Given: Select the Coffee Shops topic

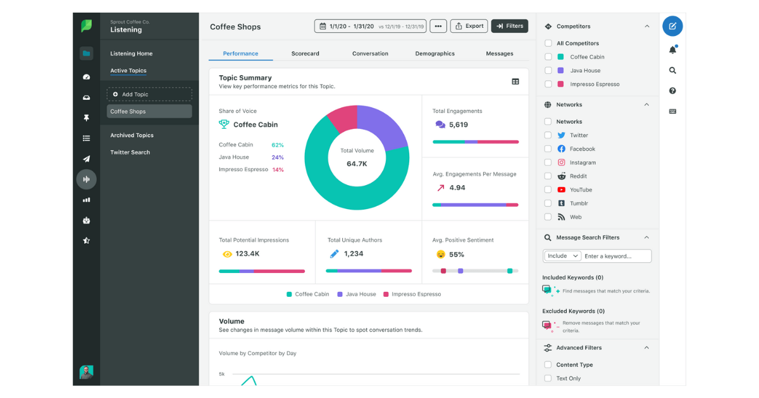Looking at the screenshot, I should click(149, 111).
